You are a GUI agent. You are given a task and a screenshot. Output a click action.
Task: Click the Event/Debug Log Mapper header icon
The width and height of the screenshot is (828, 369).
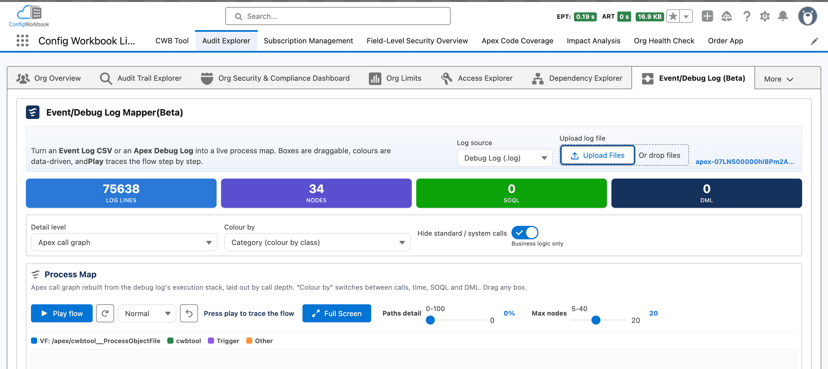pyautogui.click(x=33, y=112)
